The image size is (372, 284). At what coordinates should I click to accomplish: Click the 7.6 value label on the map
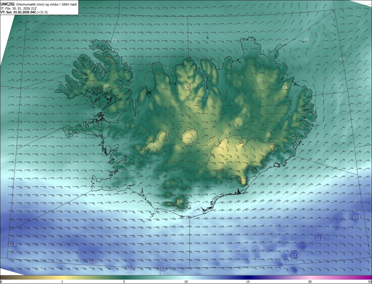click(x=115, y=40)
